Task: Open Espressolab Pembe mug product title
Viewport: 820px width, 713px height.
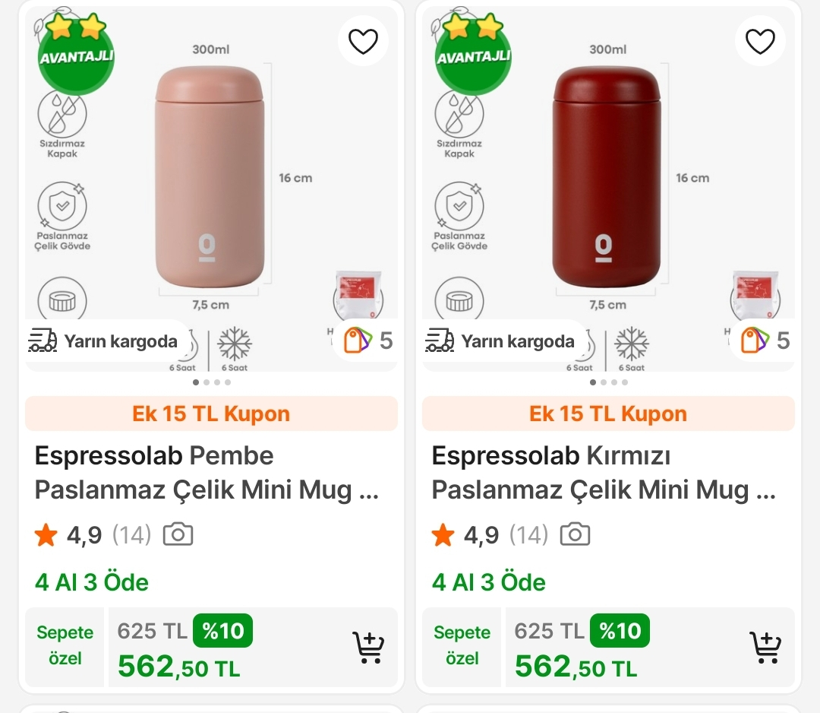Action: 207,473
